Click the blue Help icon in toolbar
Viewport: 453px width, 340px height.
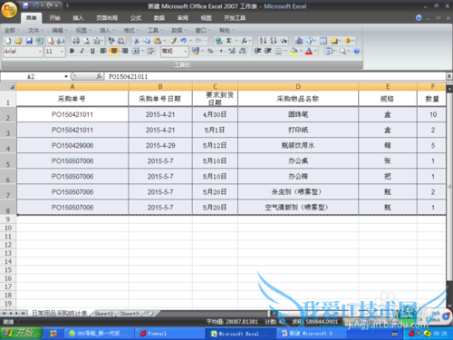coord(357,51)
